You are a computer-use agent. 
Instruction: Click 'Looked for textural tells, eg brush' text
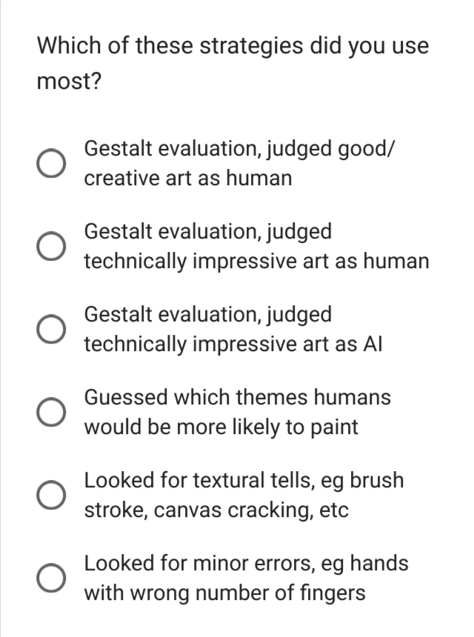pos(244,481)
